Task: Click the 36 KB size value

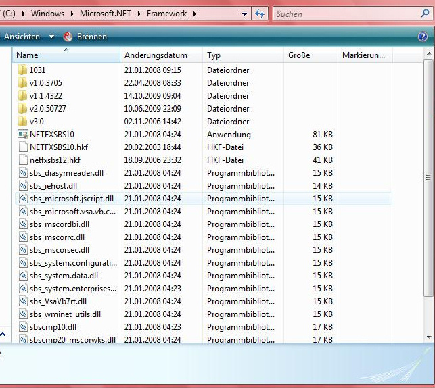Action: (x=323, y=147)
